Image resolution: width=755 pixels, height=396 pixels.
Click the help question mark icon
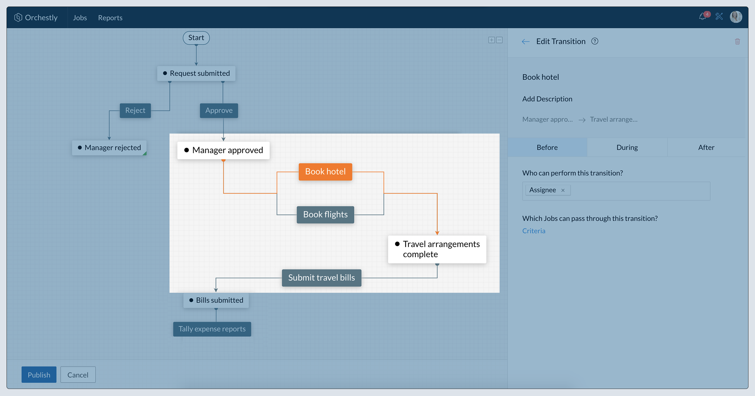tap(595, 41)
